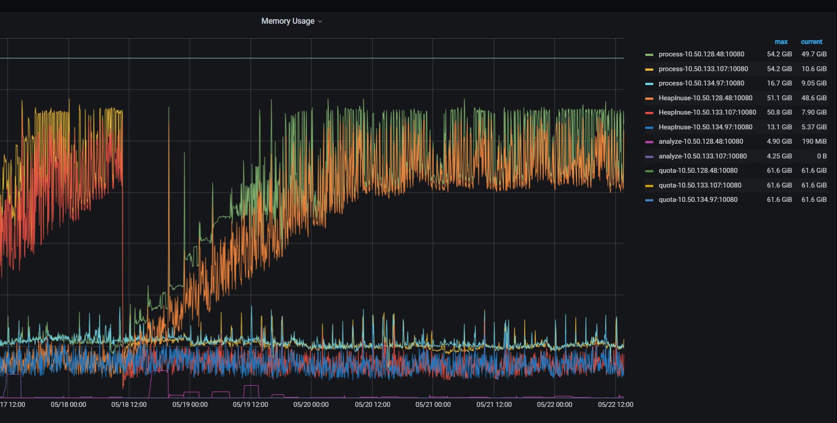Select the analyze-10.50.128.48:10080 legend label
The image size is (837, 423).
pyautogui.click(x=701, y=141)
